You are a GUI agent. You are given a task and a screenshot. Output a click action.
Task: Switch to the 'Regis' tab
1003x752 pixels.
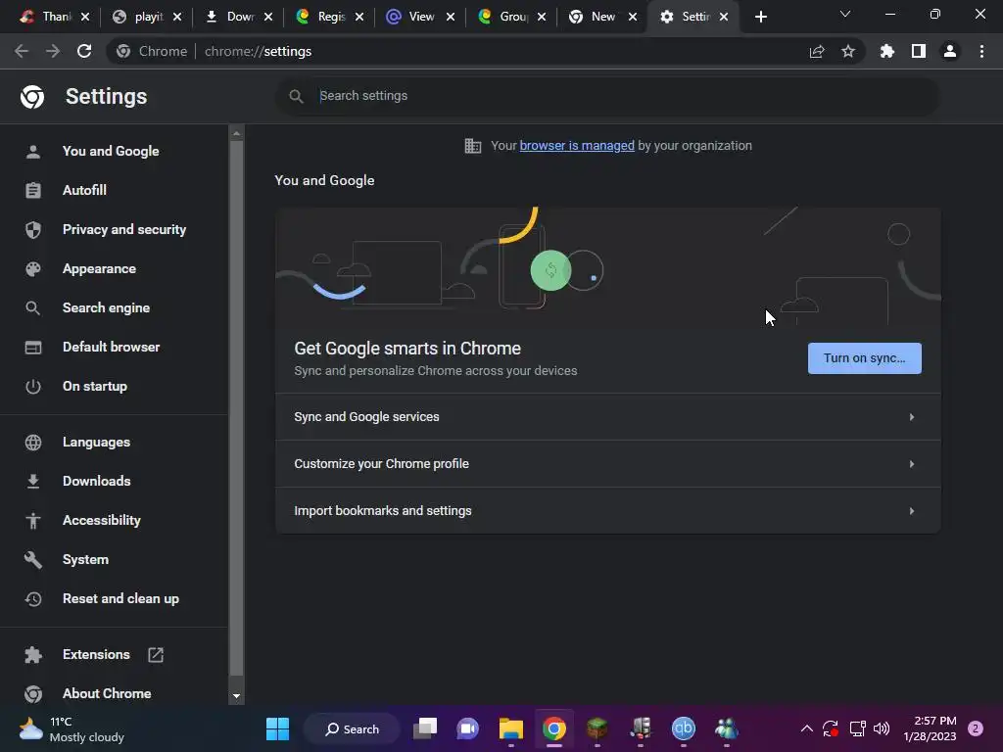pos(329,17)
